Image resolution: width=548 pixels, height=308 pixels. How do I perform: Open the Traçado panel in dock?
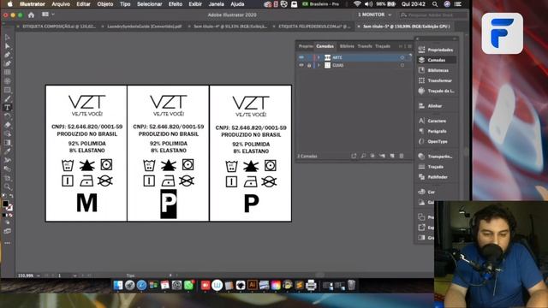click(437, 167)
